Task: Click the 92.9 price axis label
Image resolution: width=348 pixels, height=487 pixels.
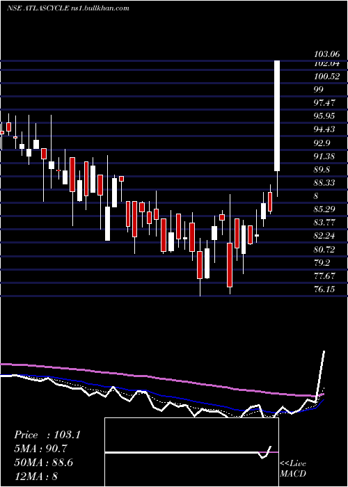Action: (x=323, y=143)
